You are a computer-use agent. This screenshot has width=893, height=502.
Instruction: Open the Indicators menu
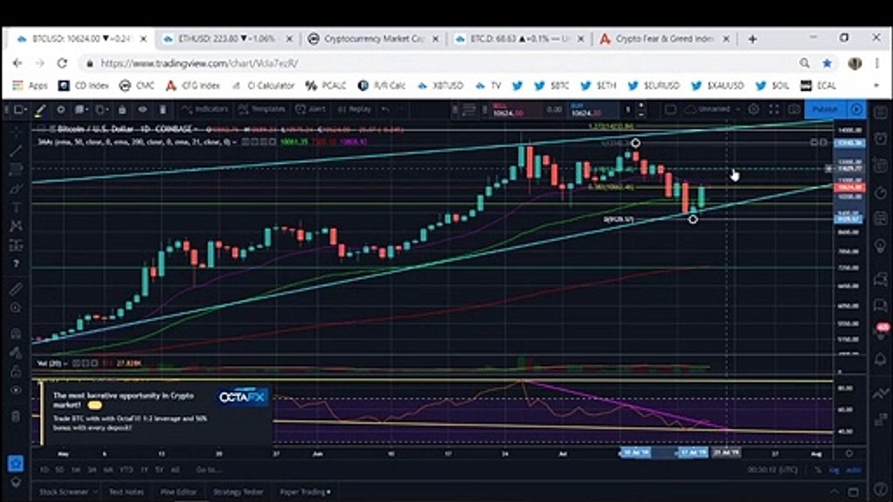pyautogui.click(x=204, y=109)
